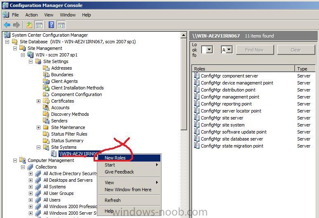
Task: Toggle the Show/Hide Console Tree toolbar icon
Action: (x=39, y=25)
